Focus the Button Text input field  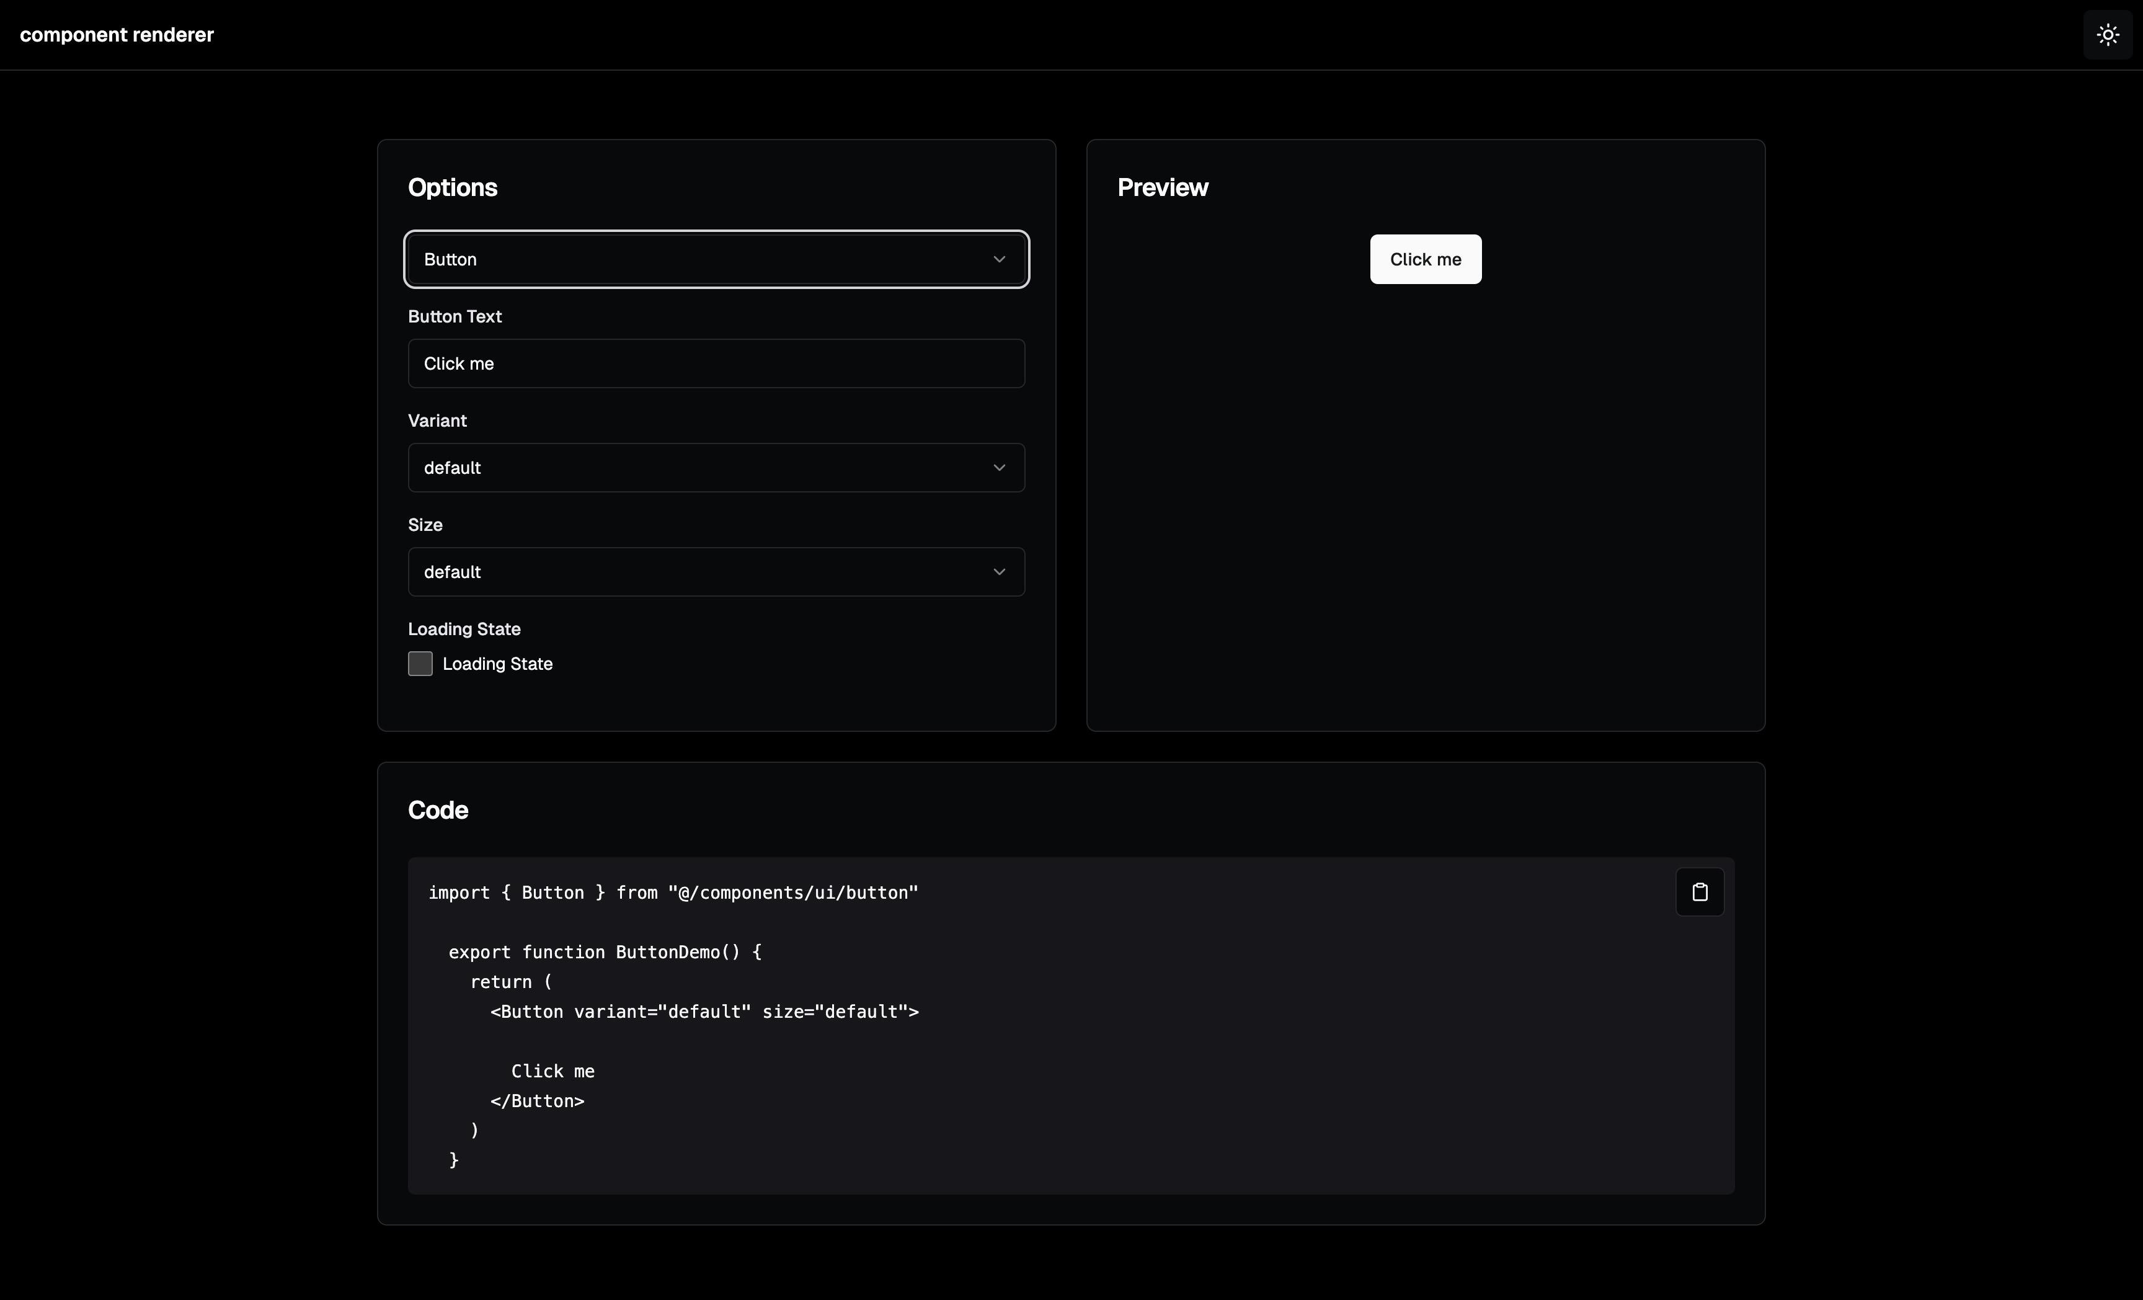[x=717, y=363]
